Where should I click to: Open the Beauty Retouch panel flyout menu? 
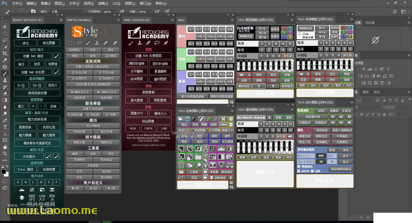coord(61,20)
